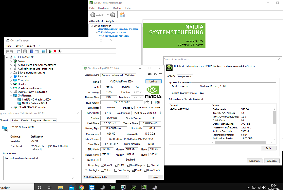This screenshot has height=190, width=283.
Task: Open the GPU selection dropdown in GPU-Z
Action: [106, 177]
